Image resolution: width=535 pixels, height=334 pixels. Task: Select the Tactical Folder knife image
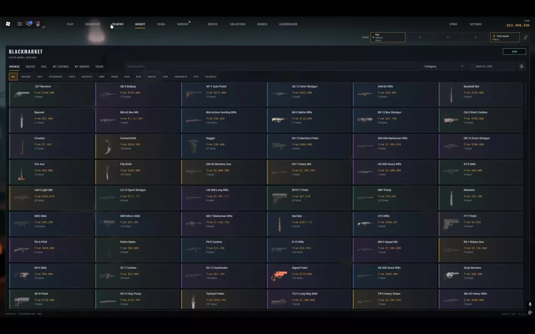point(193,302)
